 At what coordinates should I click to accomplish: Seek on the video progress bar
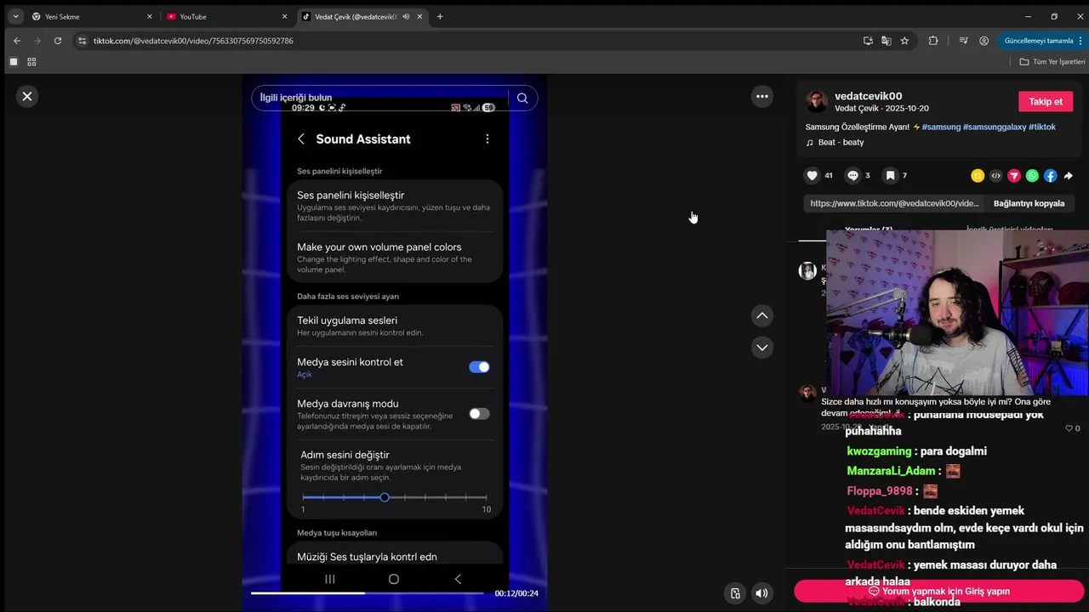368,593
